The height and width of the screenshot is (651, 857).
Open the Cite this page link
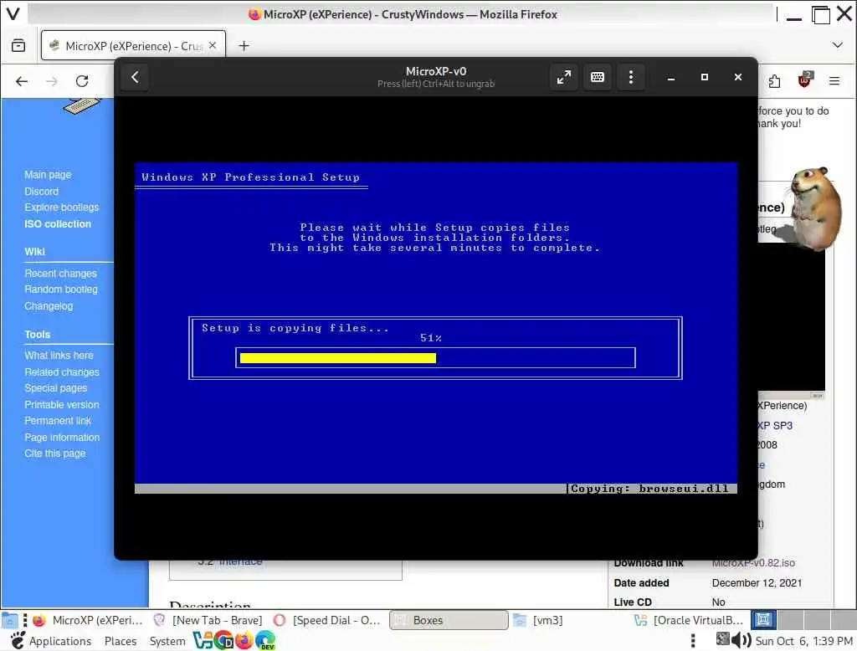(54, 454)
